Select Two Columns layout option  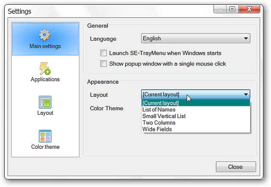coord(196,123)
